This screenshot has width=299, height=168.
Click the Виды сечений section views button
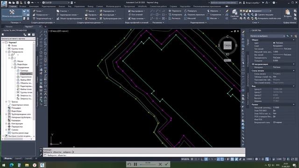pyautogui.click(x=137, y=19)
